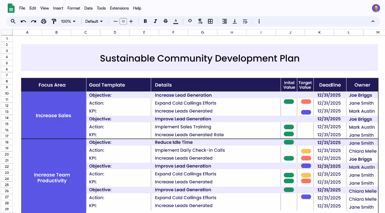Apply strikethrough formatting

click(166, 22)
